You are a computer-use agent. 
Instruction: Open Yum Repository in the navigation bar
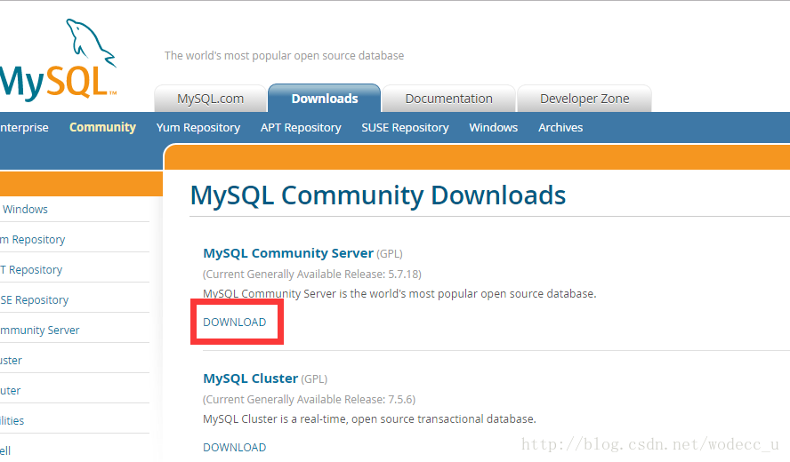[x=198, y=128]
